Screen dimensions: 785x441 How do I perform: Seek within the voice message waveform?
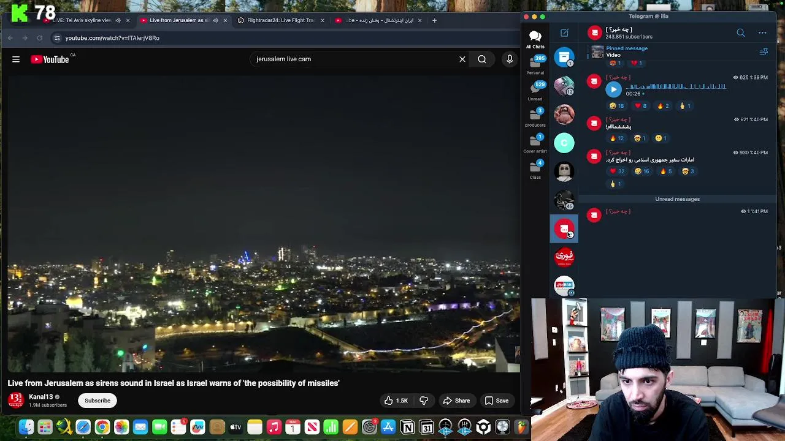pos(676,87)
